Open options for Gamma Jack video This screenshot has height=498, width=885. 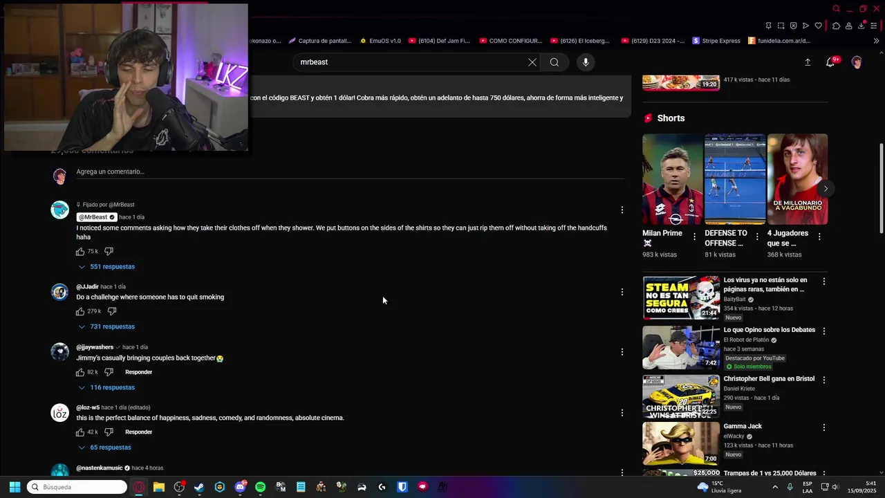click(x=823, y=427)
